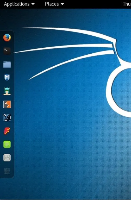Open Burp Suite orange icon in dock

coord(7,104)
